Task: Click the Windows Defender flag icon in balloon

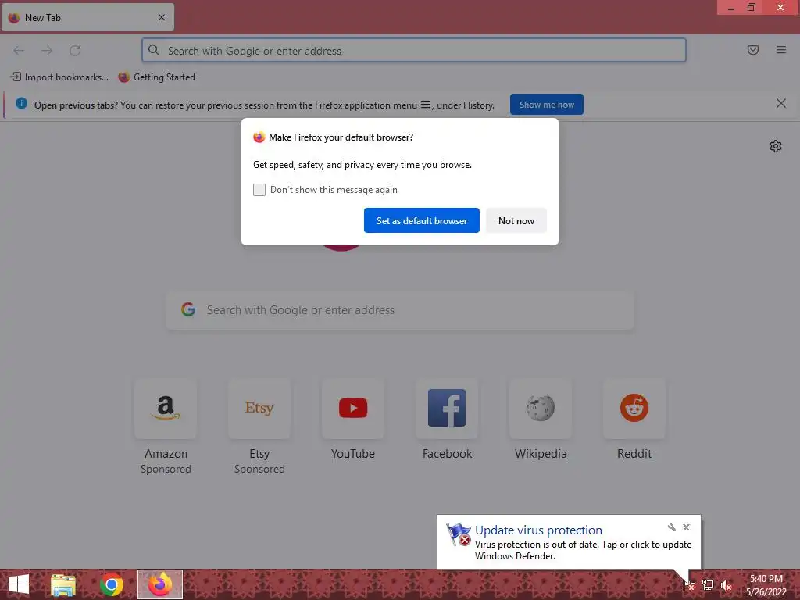Action: [458, 534]
